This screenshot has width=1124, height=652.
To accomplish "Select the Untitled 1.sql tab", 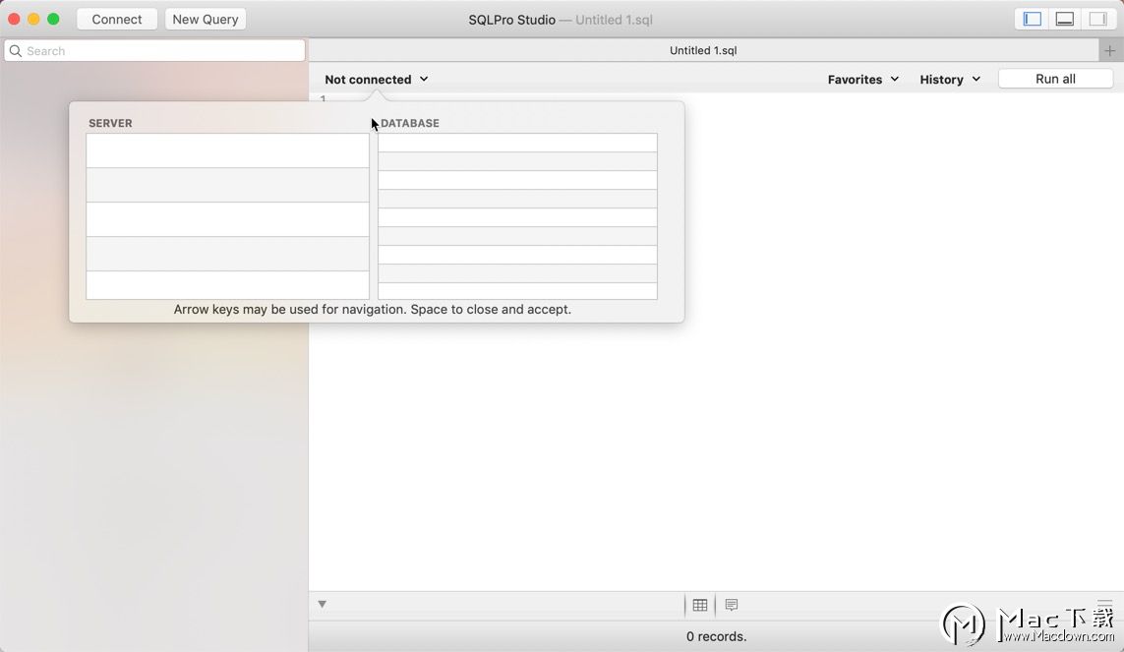I will pos(703,50).
